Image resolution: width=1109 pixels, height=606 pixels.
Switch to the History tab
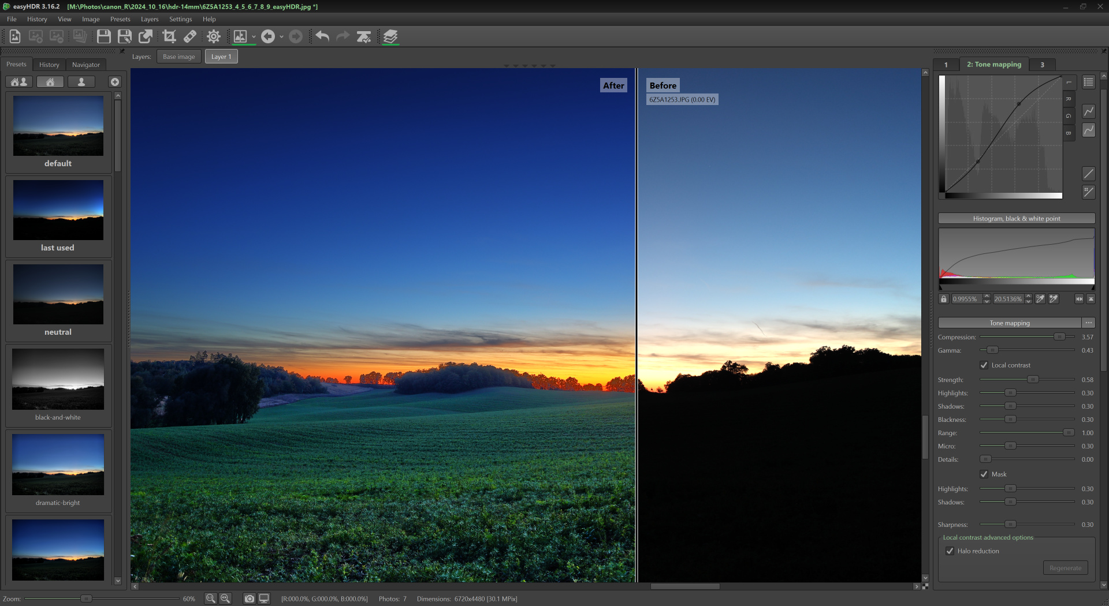click(x=49, y=65)
